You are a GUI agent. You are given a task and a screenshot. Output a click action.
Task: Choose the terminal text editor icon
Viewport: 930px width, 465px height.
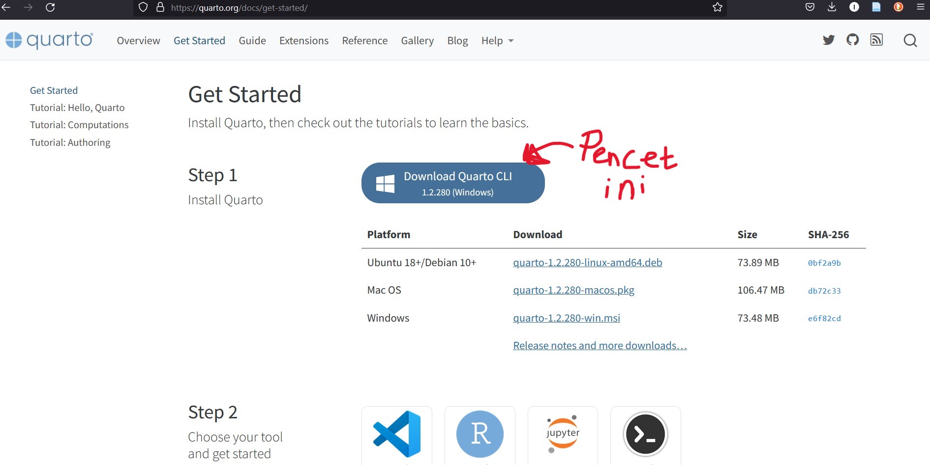tap(645, 434)
